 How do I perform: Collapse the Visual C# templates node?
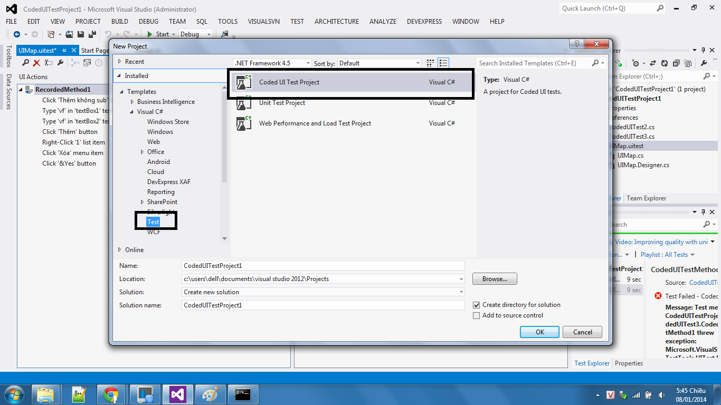click(x=132, y=112)
